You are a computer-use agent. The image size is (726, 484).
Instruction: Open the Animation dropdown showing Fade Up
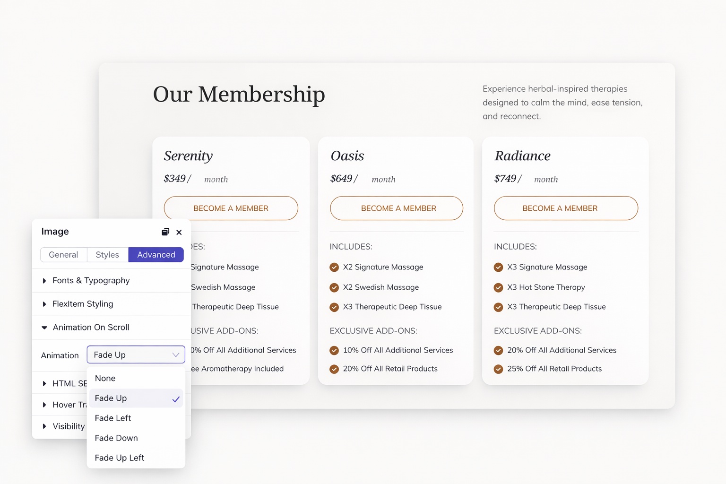(136, 355)
